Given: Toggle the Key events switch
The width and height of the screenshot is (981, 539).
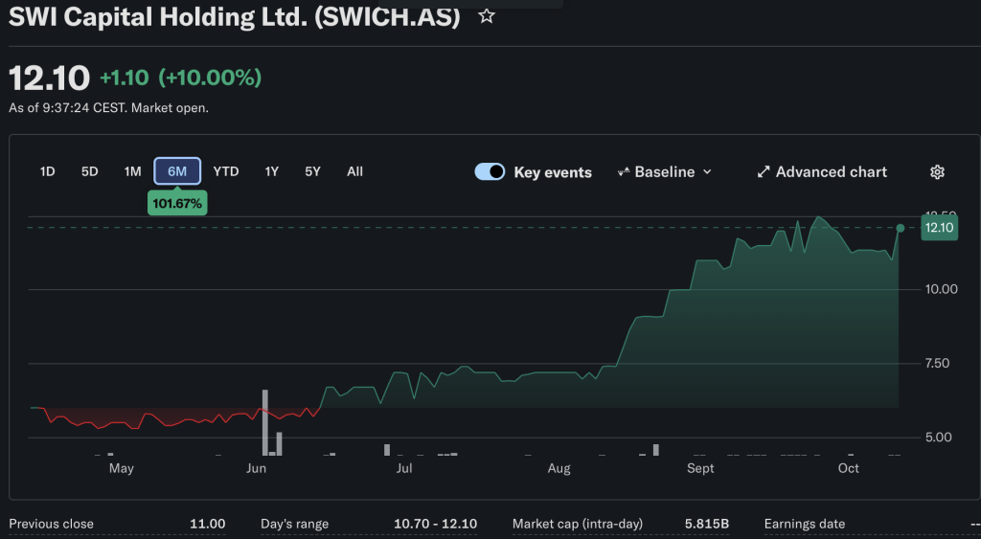Looking at the screenshot, I should [490, 172].
